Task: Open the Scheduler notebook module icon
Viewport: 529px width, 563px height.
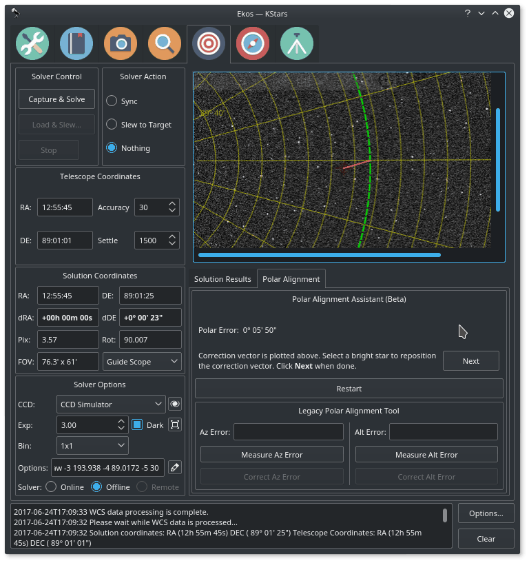Action: [x=76, y=44]
